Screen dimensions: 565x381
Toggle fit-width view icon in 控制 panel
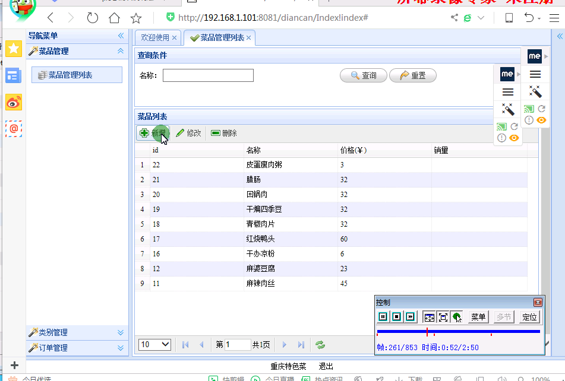point(429,317)
